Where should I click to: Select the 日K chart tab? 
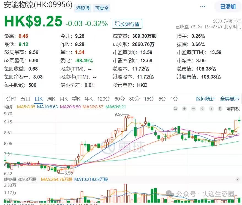39,99
